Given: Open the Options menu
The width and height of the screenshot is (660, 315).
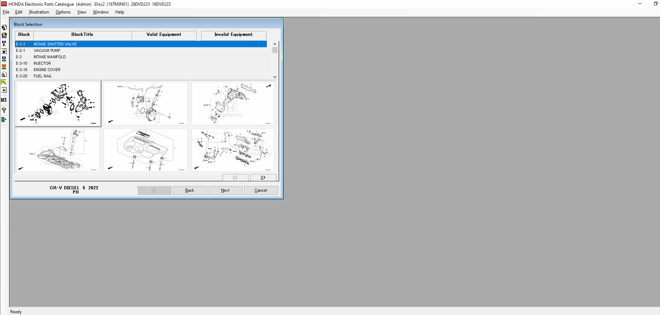Looking at the screenshot, I should tap(63, 12).
